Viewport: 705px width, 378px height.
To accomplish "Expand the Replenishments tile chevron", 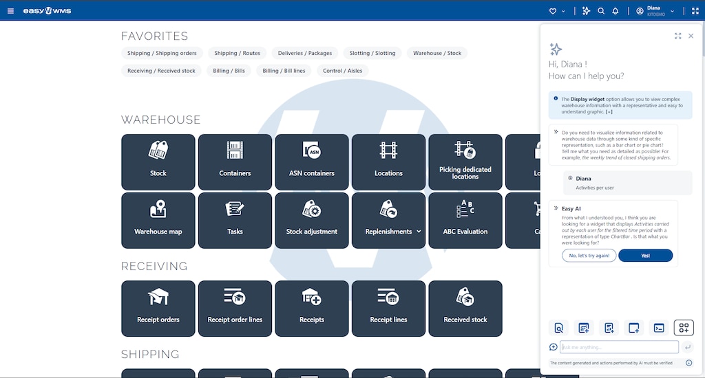I will click(x=419, y=232).
